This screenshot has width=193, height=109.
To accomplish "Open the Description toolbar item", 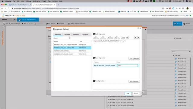I will click(x=61, y=24).
